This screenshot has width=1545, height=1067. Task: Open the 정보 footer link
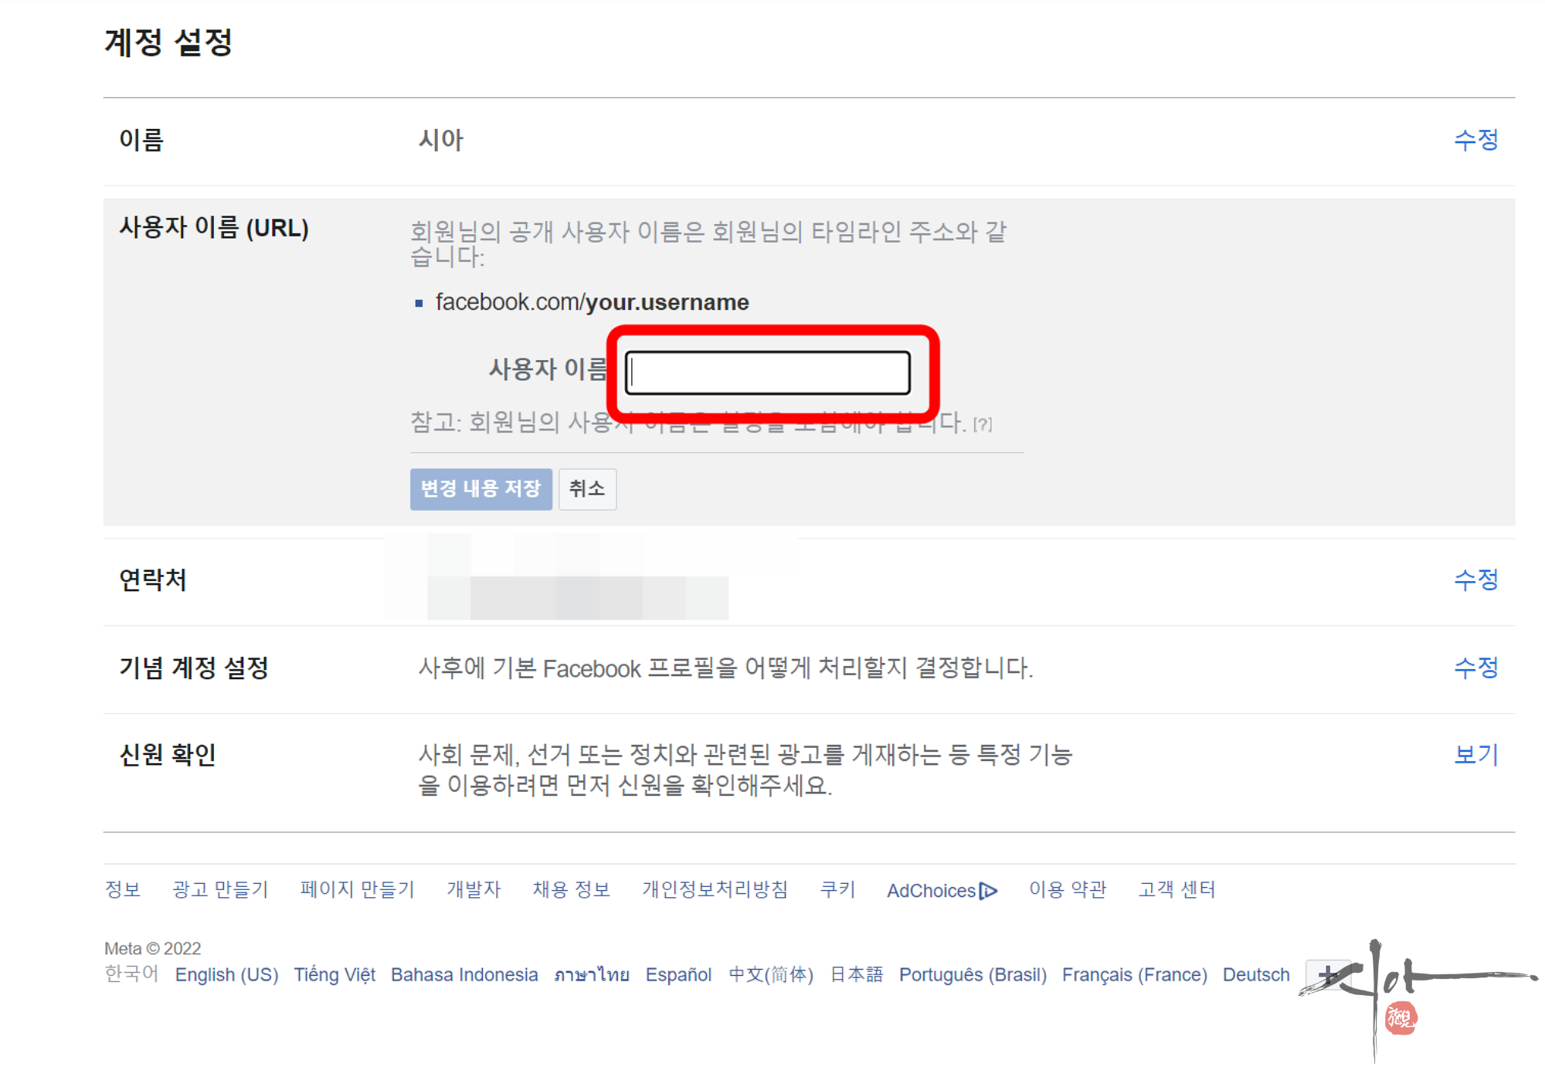pyautogui.click(x=123, y=890)
